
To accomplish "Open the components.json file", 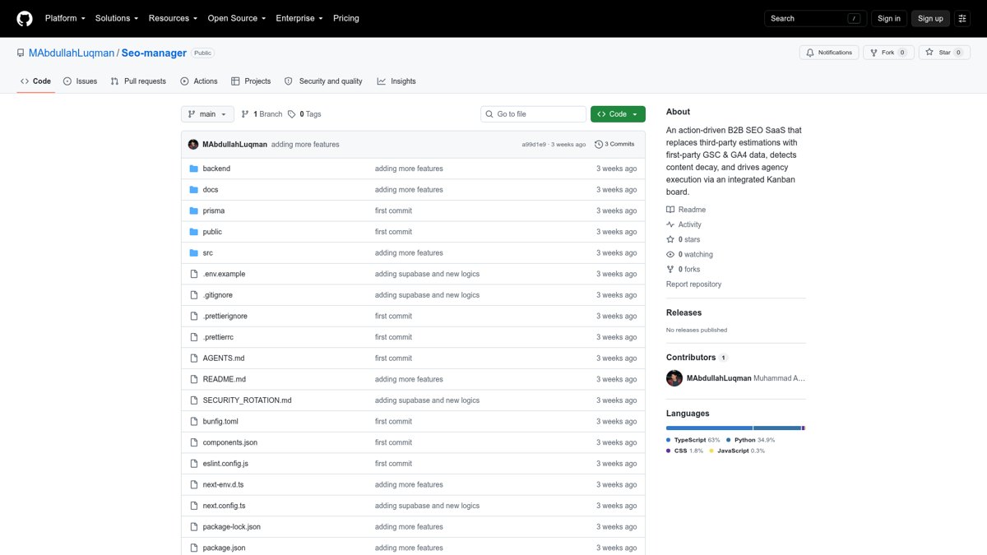I will 230,442.
